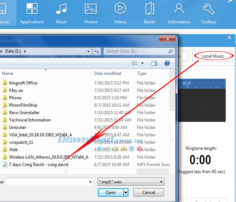236x202 pixels.
Task: Click the Open button
Action: [110, 192]
